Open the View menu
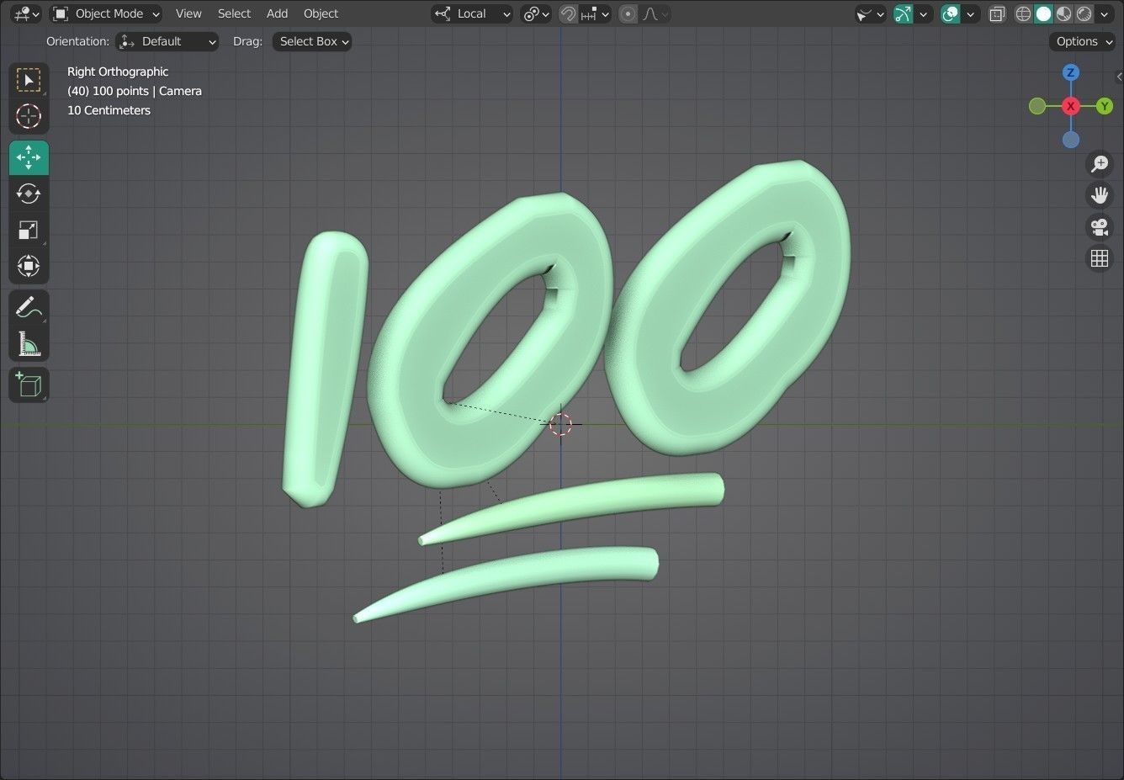Viewport: 1124px width, 780px height. (x=188, y=13)
